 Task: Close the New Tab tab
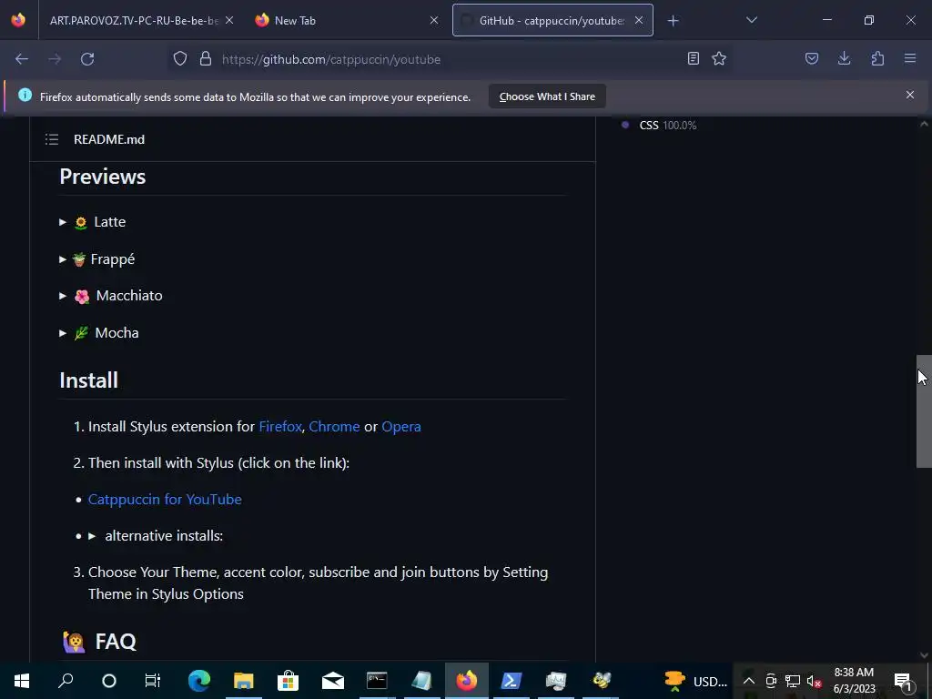pyautogui.click(x=434, y=20)
